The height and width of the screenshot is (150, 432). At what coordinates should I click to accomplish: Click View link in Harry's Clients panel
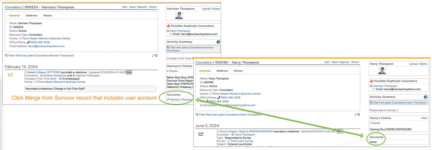coord(424,118)
